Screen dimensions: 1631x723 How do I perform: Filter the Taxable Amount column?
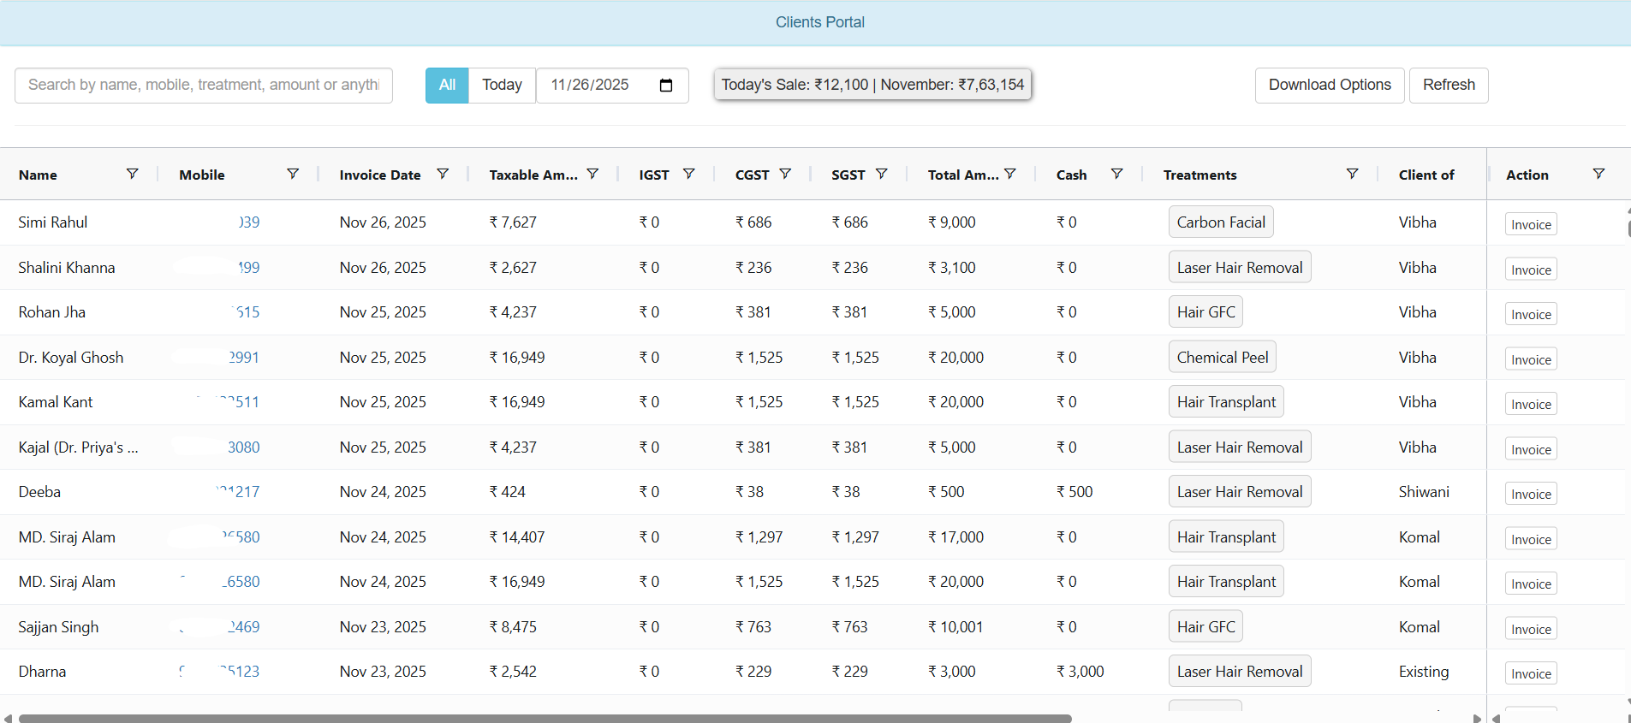tap(592, 174)
